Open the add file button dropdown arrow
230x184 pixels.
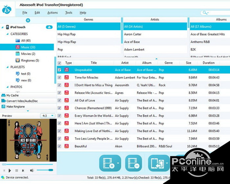click(118, 163)
